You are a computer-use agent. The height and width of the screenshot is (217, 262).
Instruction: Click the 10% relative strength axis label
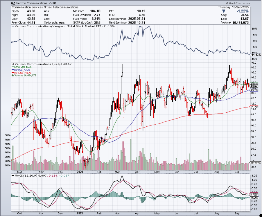tap(254, 29)
